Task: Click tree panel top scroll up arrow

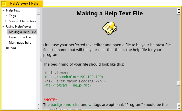Action: coord(39,9)
